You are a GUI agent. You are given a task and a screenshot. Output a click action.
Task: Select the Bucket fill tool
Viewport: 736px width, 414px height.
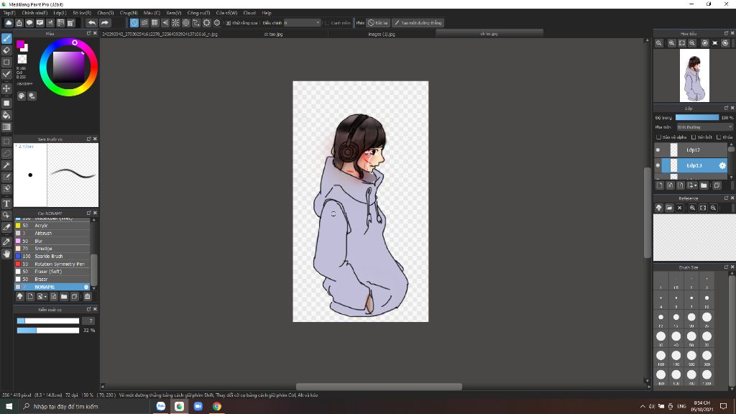[6, 115]
